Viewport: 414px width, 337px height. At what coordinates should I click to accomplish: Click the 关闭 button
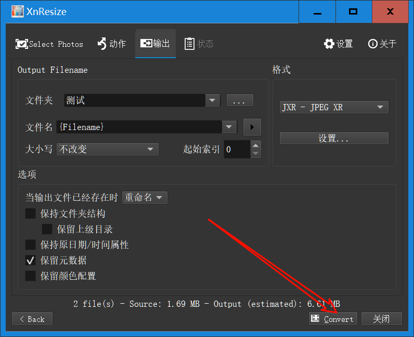(x=382, y=319)
